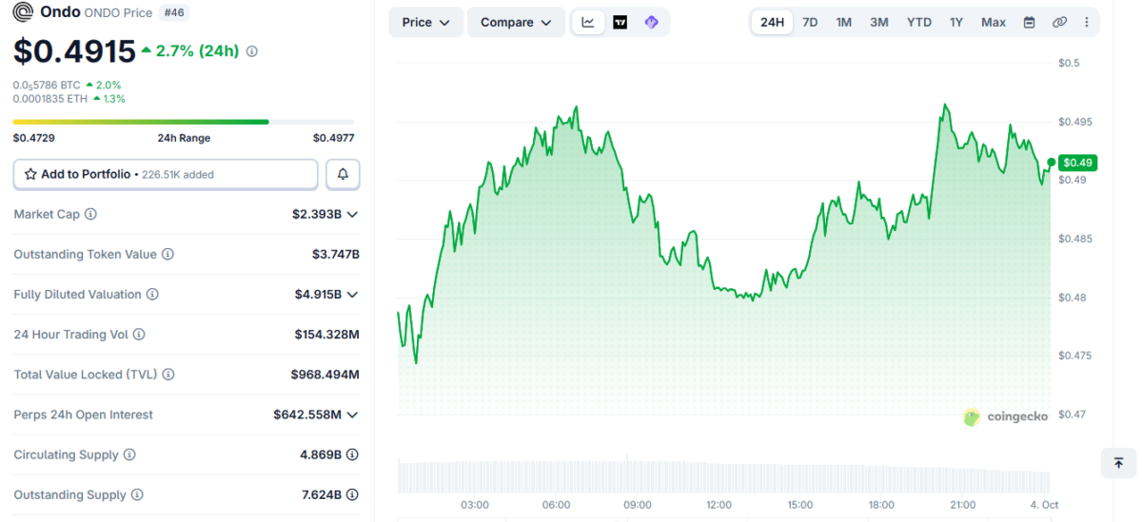Viewport: 1142px width, 522px height.
Task: Open info icon beside 4.869B value
Action: pos(353,454)
